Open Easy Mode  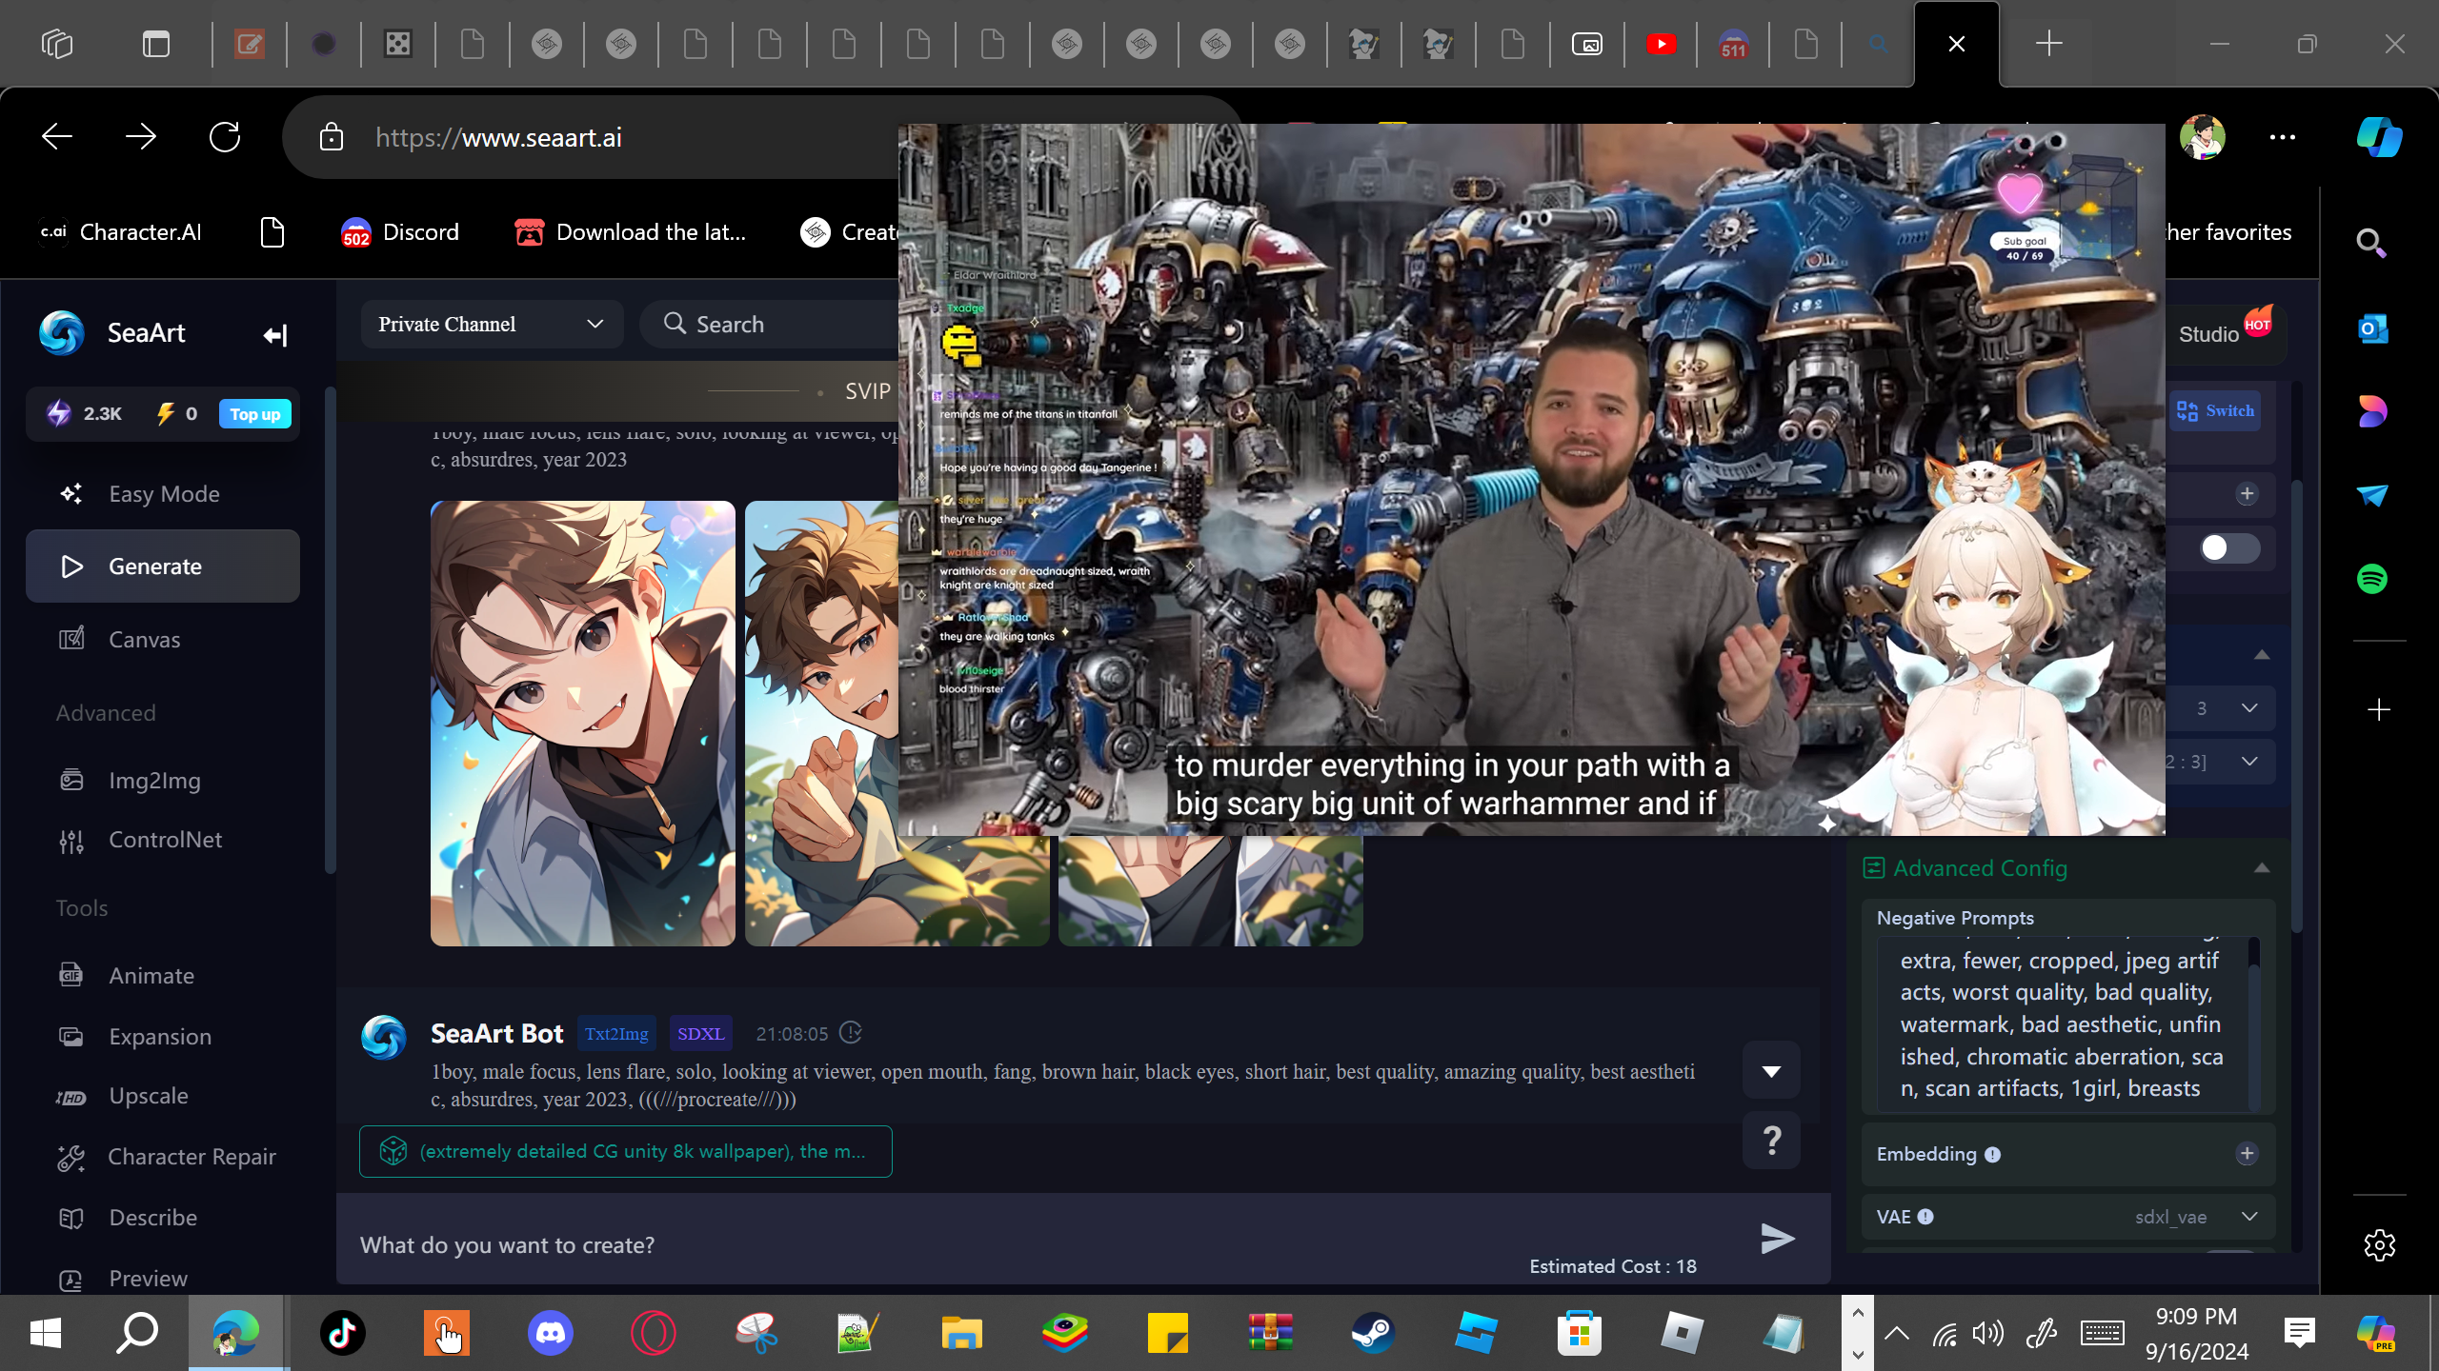point(163,493)
